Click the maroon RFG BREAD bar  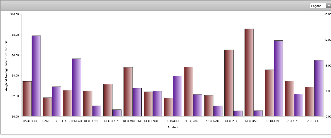pos(108,100)
